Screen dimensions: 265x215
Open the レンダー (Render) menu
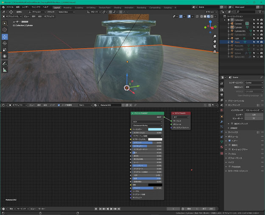pyautogui.click(x=25, y=7)
